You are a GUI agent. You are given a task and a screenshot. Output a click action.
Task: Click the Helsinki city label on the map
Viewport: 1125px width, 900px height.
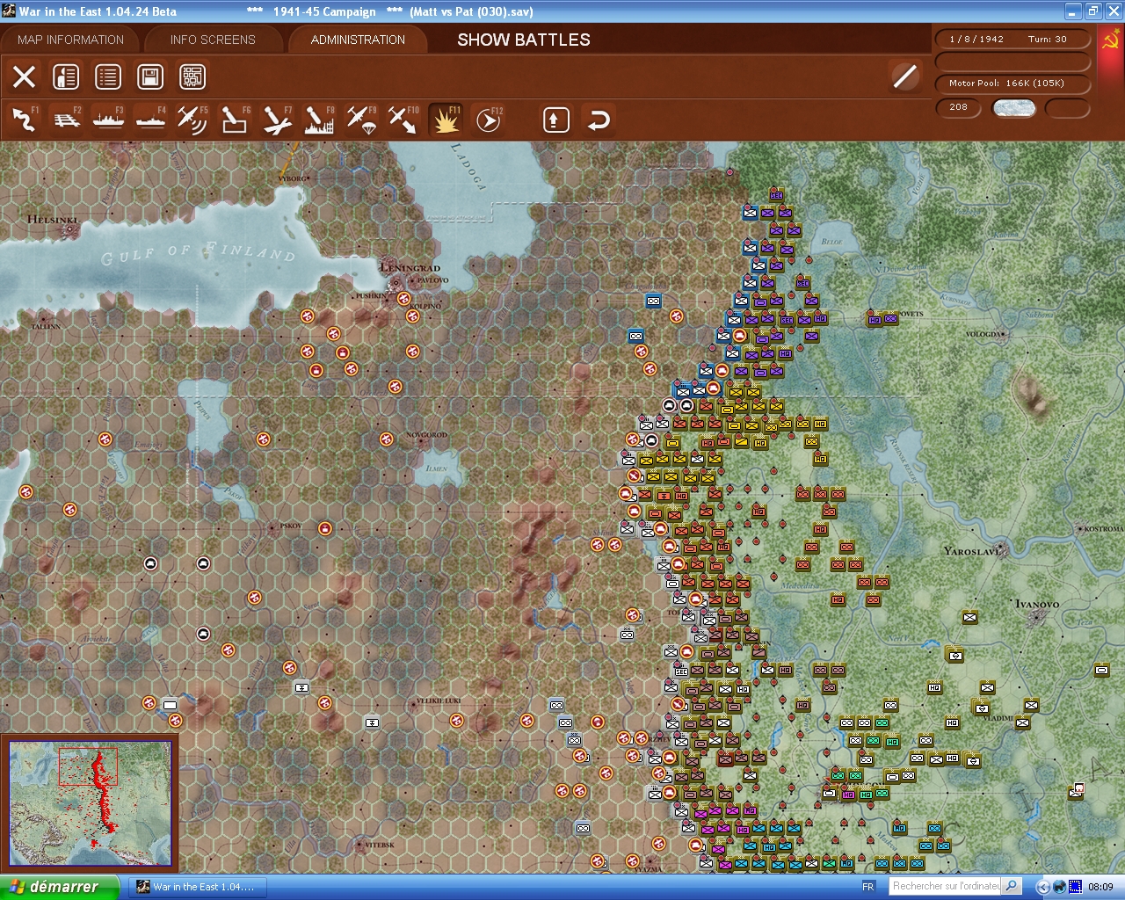coord(53,220)
